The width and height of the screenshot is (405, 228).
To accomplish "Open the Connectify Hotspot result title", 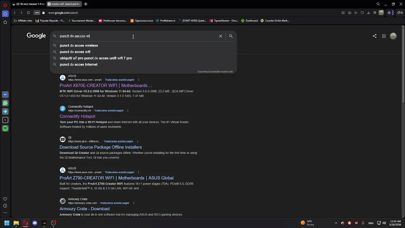I will coord(78,116).
